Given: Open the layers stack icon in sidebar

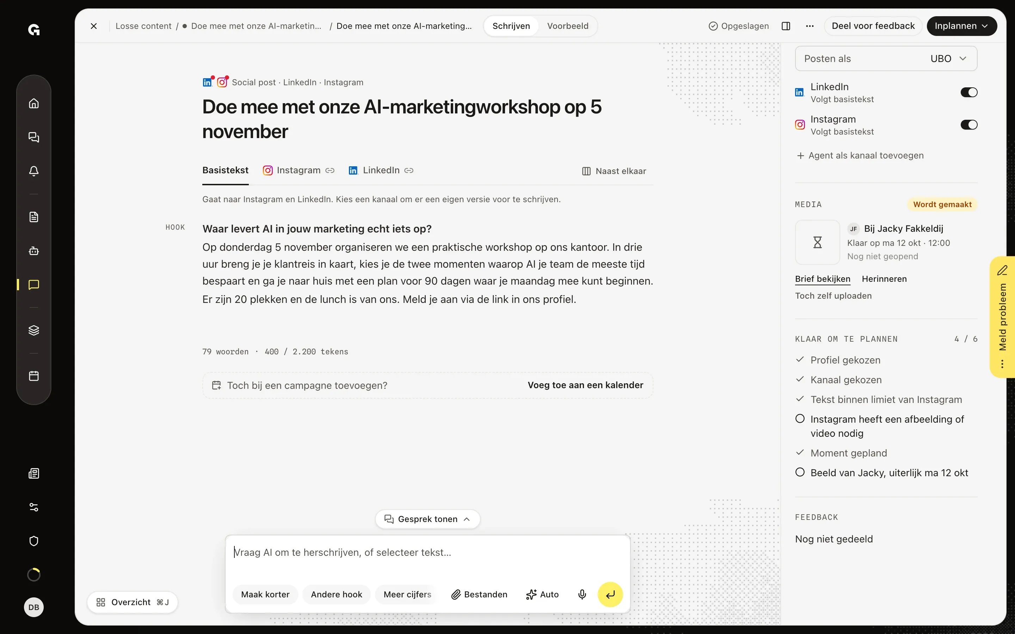Looking at the screenshot, I should (34, 330).
